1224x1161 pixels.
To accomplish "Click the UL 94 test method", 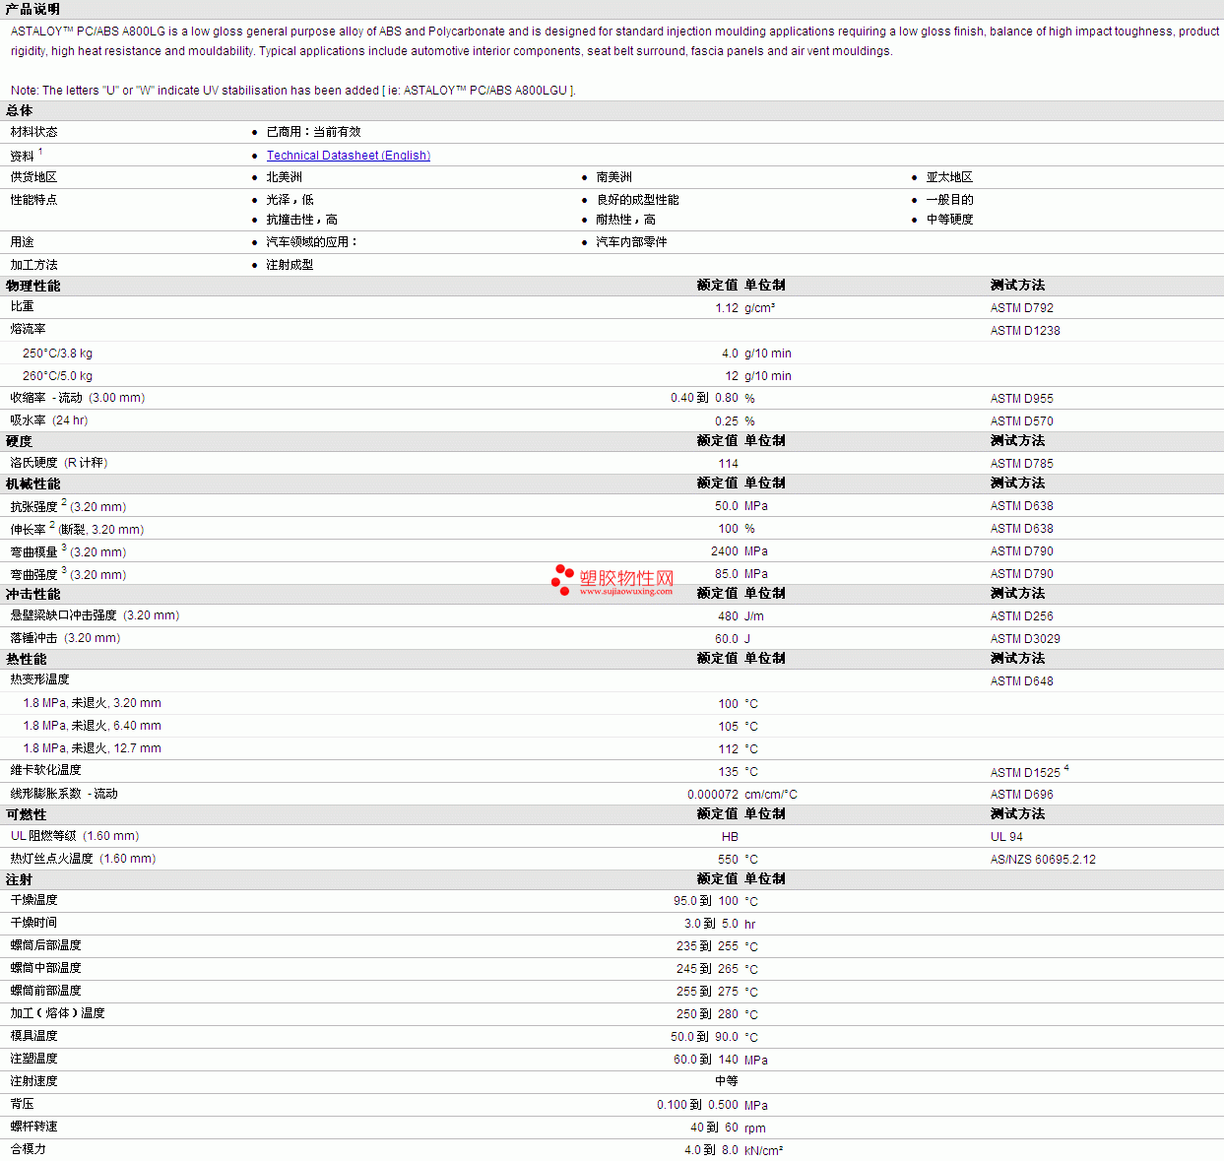I will pyautogui.click(x=1006, y=837).
